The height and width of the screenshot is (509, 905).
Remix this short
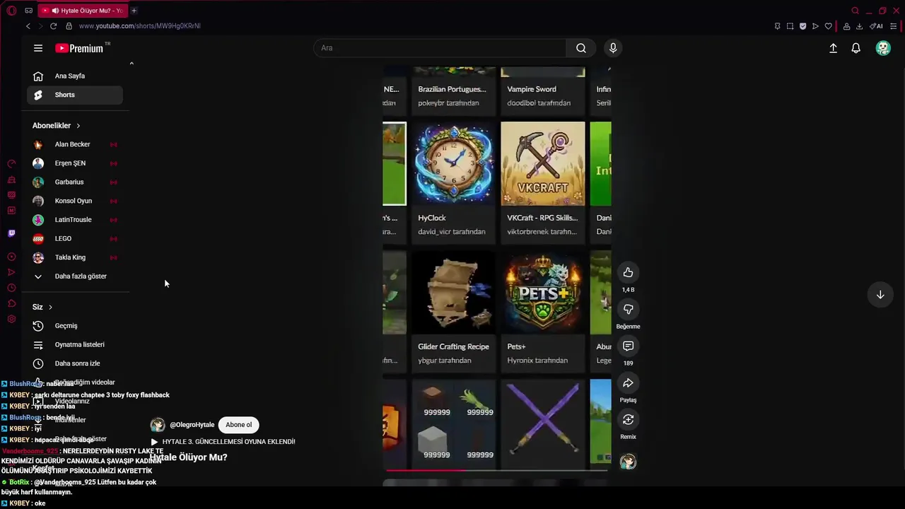(628, 420)
